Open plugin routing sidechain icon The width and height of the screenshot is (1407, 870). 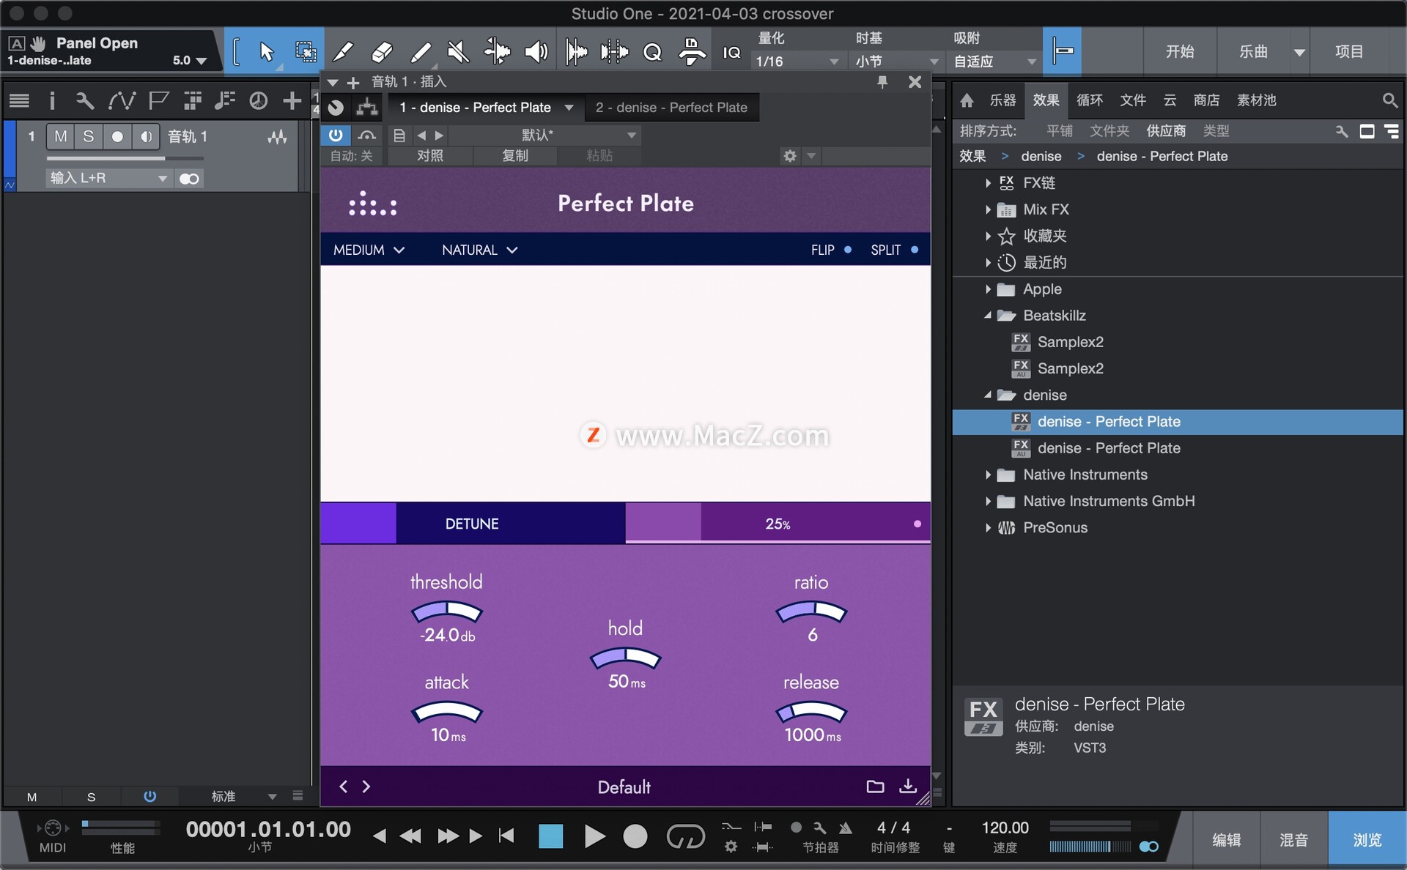point(367,108)
